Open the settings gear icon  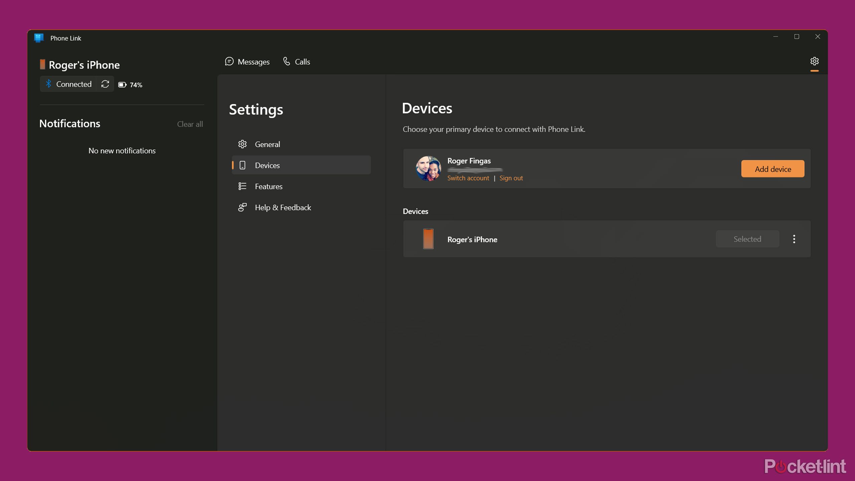coord(814,61)
